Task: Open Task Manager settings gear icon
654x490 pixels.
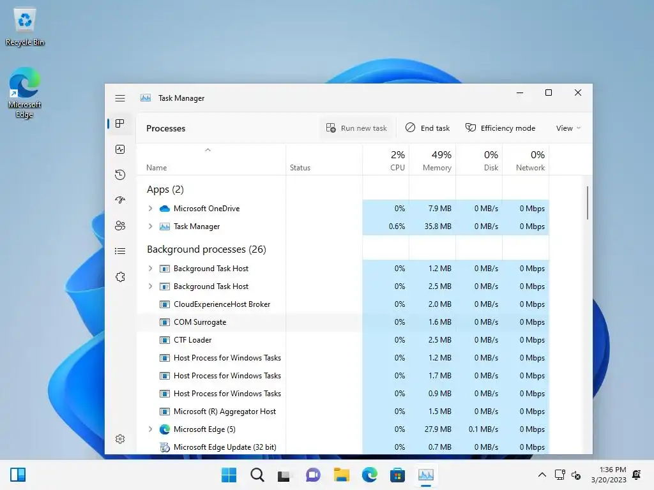Action: coord(120,439)
